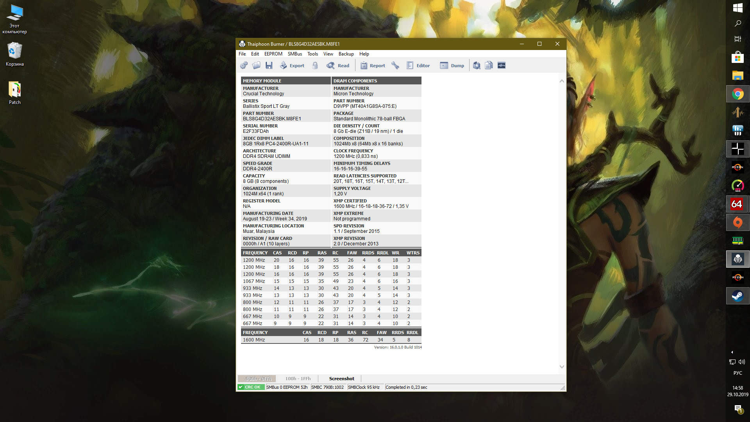The image size is (750, 422).
Task: Open a file with the folder icon
Action: tap(256, 66)
